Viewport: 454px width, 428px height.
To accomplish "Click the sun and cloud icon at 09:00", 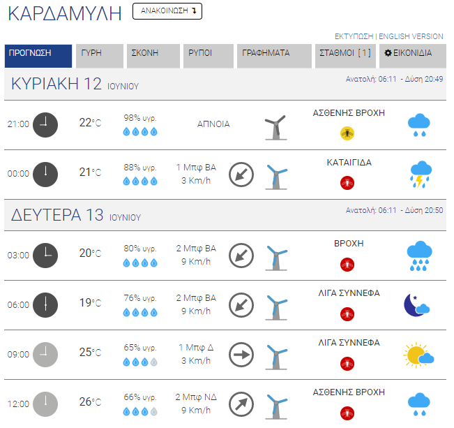I will tap(418, 355).
